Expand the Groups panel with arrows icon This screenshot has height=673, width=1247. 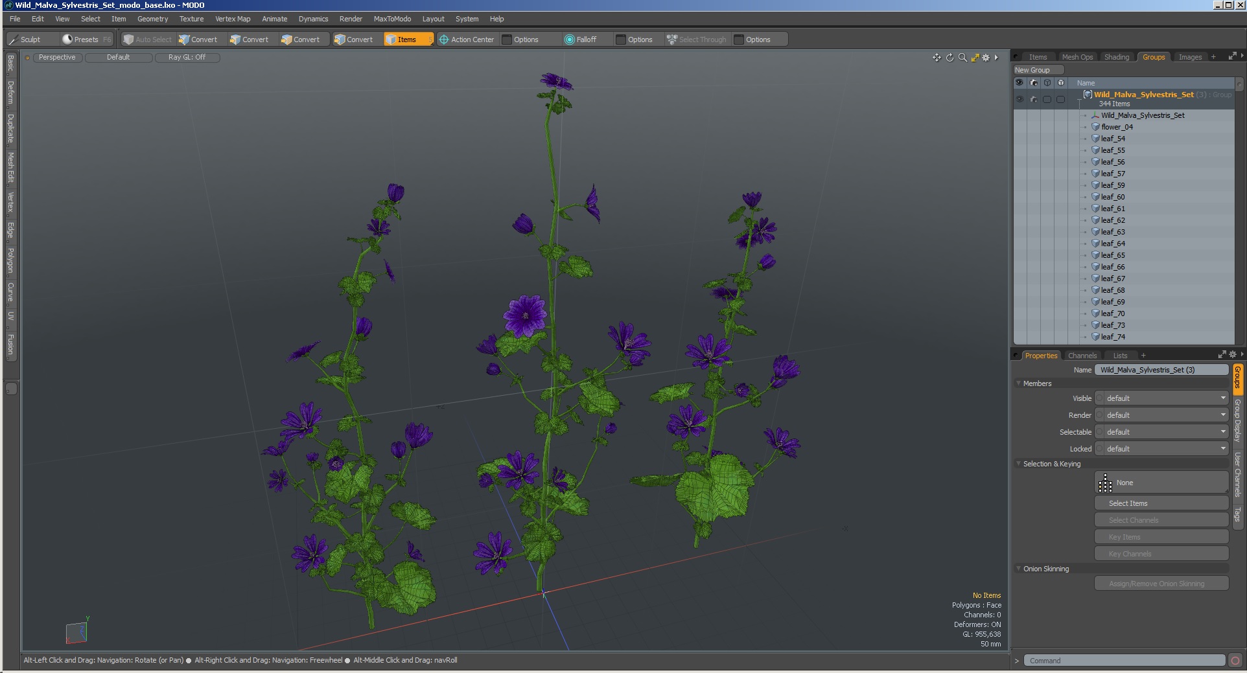tap(1232, 56)
